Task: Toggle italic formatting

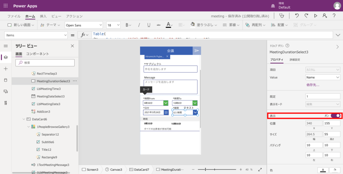Action: (139, 25)
